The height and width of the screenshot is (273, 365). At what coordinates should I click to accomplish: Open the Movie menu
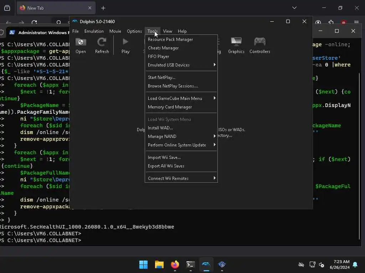coord(115,31)
